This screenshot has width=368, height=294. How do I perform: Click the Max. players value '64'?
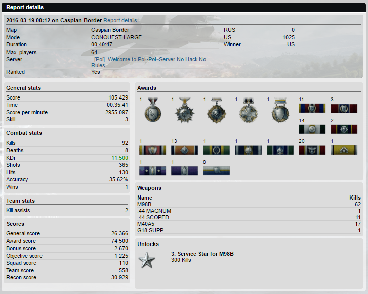pos(94,52)
